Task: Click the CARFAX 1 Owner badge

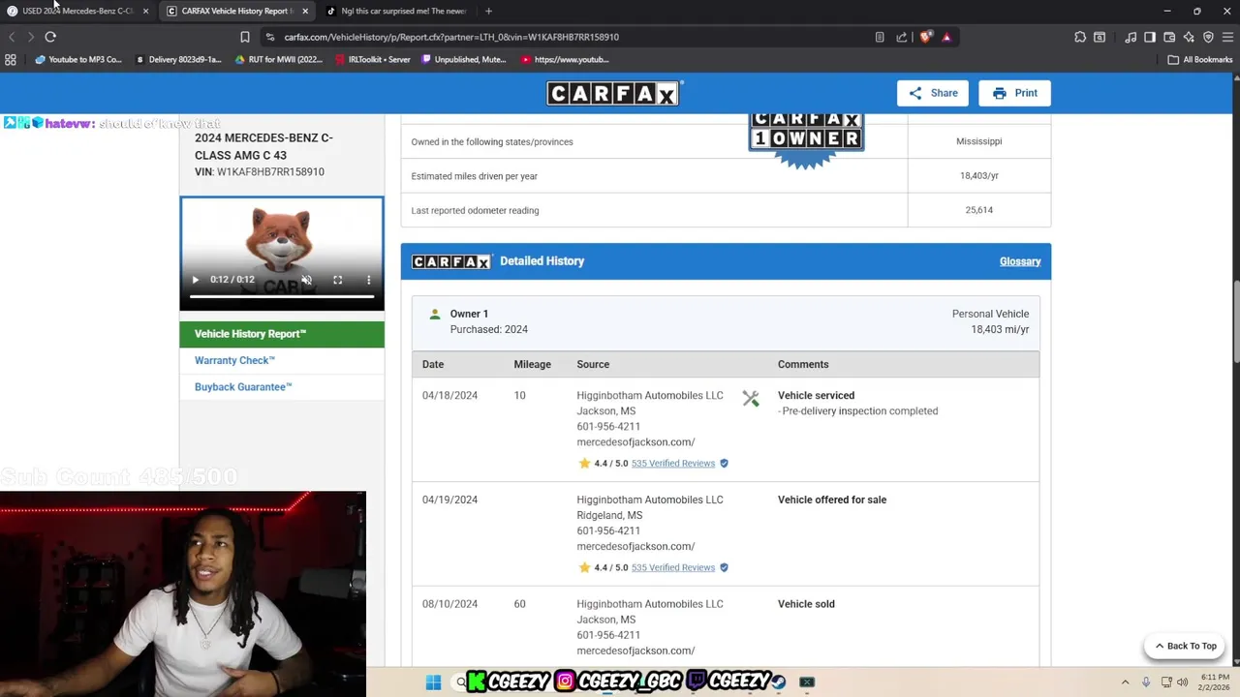Action: tap(806, 141)
